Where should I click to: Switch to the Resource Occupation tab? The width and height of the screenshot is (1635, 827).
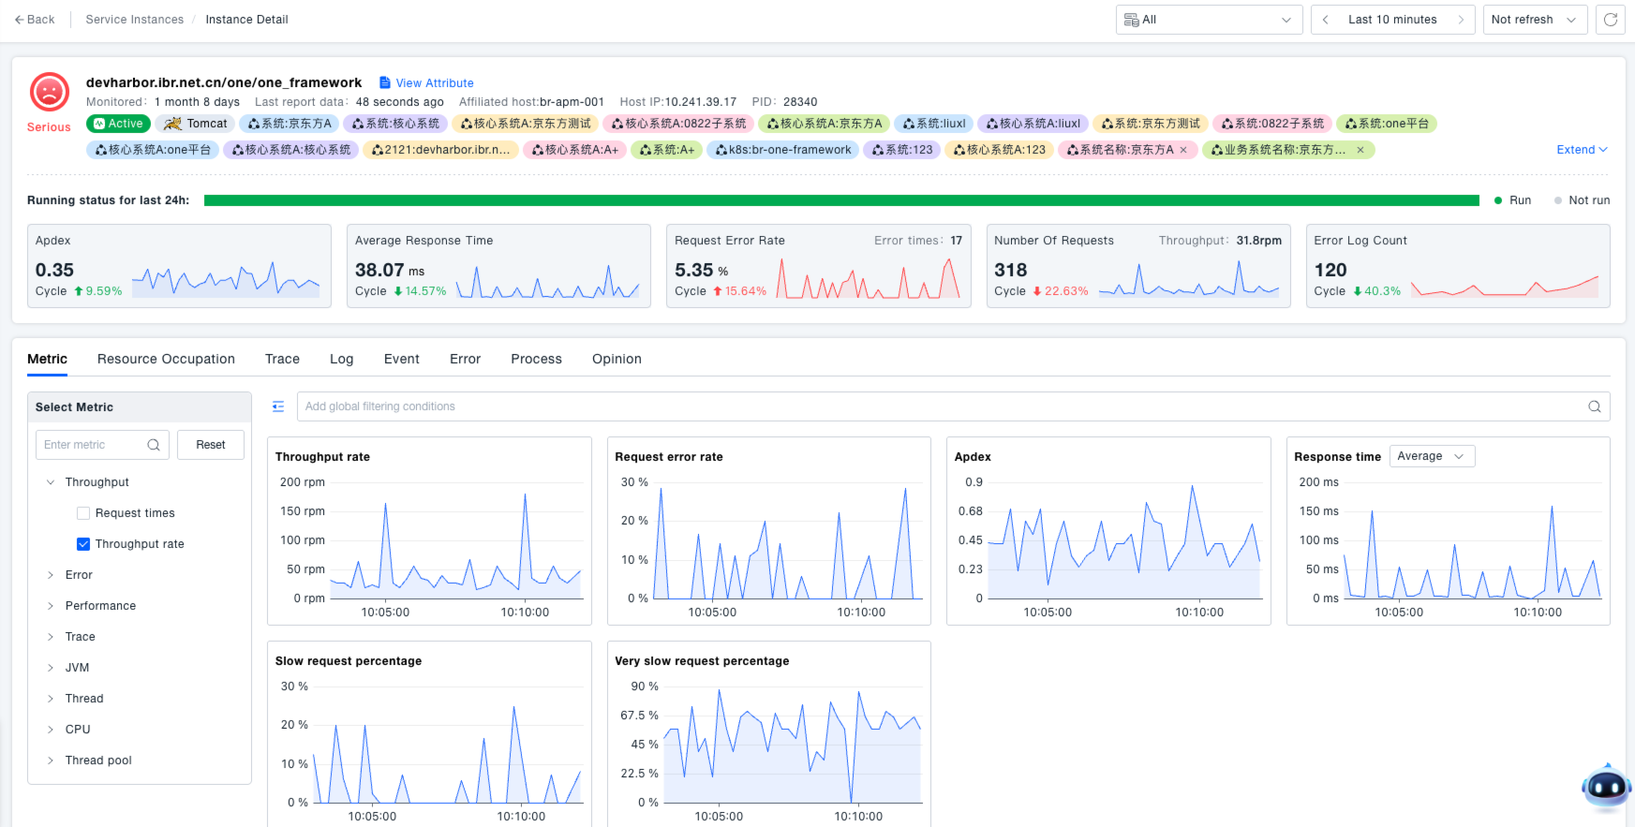click(166, 359)
